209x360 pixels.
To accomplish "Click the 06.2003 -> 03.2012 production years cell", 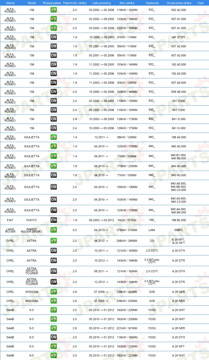I will coord(102,220).
